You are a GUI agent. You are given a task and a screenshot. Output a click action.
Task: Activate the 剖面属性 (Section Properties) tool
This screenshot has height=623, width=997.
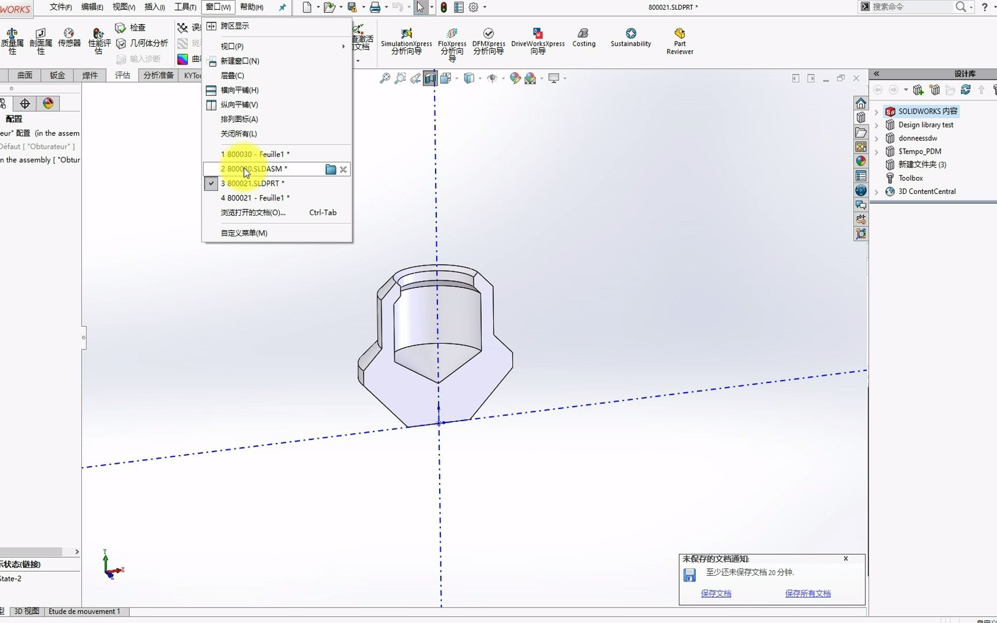[x=40, y=40]
